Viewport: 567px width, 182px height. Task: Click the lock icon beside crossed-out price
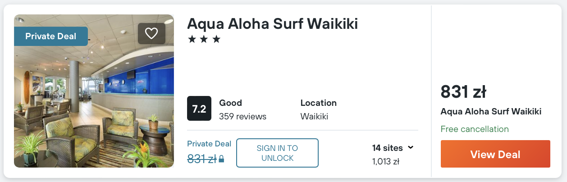(221, 159)
